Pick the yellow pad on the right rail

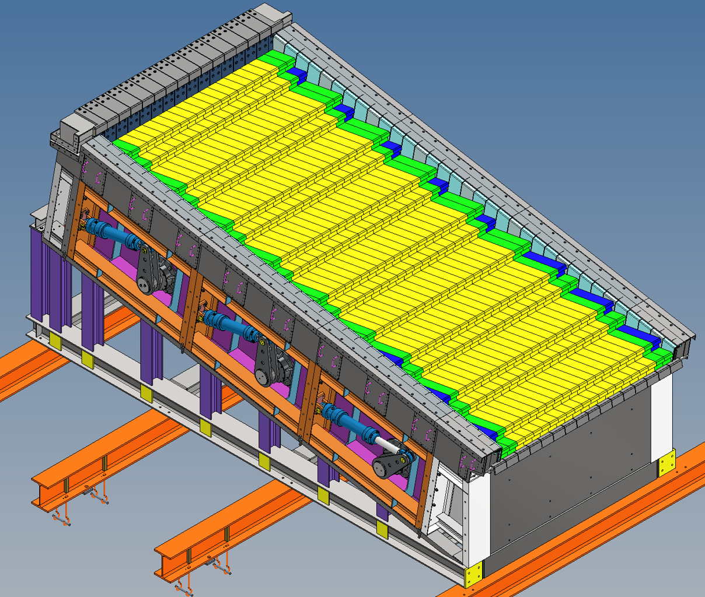coord(666,462)
